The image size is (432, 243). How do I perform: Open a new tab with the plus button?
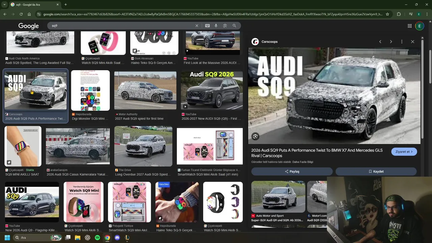[x=65, y=4]
